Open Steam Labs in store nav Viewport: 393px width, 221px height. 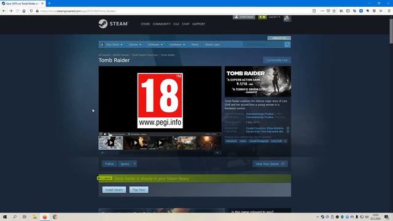click(x=212, y=44)
